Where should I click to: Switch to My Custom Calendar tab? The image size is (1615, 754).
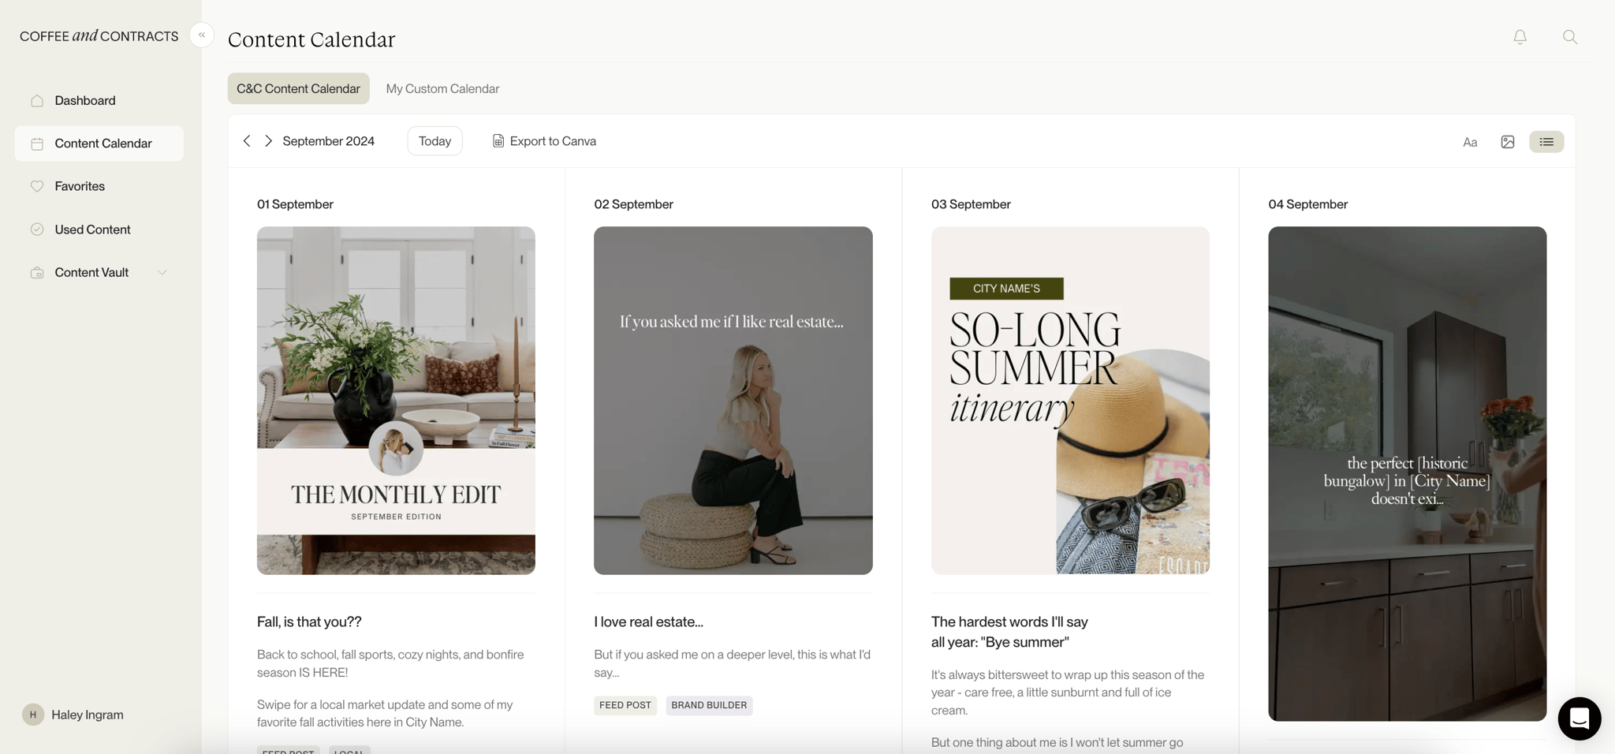tap(442, 88)
